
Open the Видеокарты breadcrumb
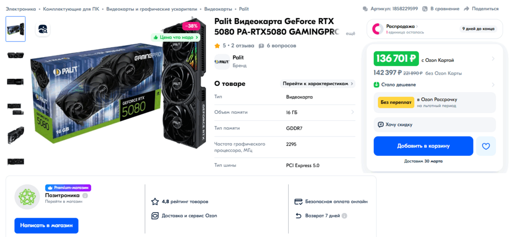(218, 9)
